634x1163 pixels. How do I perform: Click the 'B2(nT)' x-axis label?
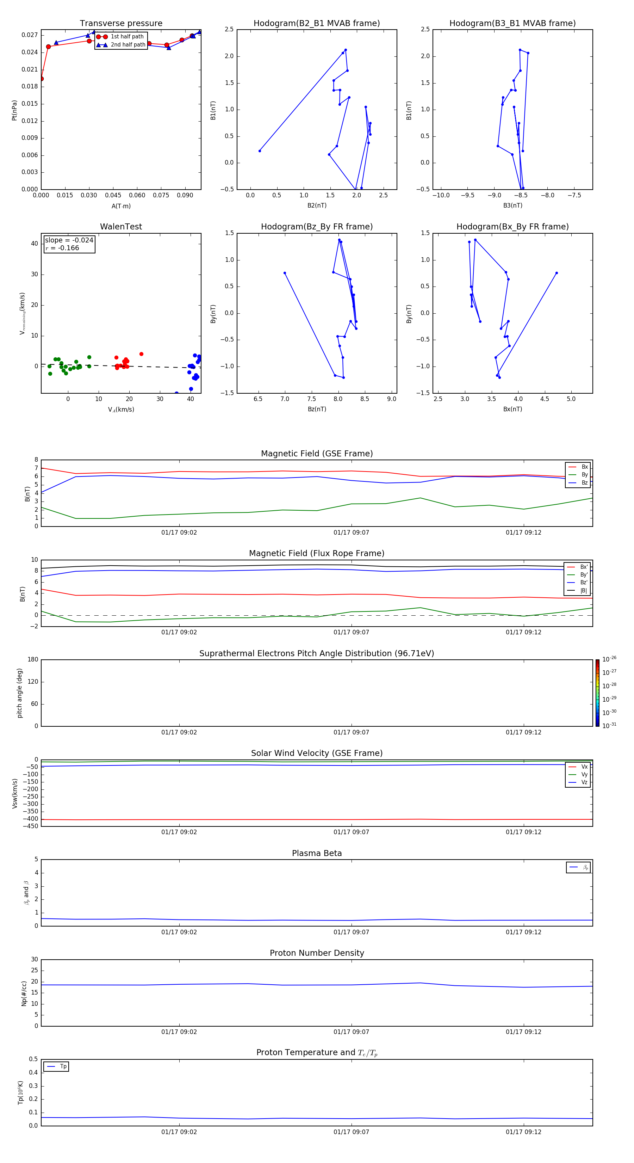click(317, 205)
